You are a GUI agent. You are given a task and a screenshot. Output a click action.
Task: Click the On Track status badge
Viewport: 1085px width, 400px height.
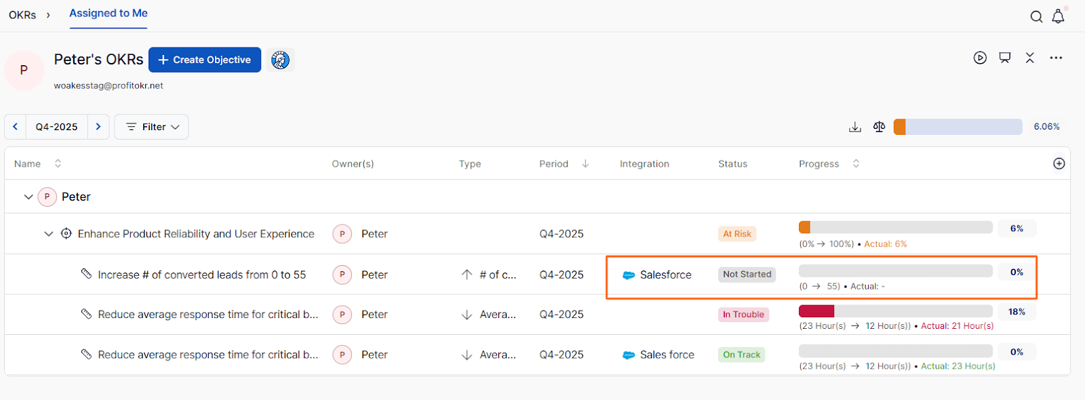coord(742,355)
